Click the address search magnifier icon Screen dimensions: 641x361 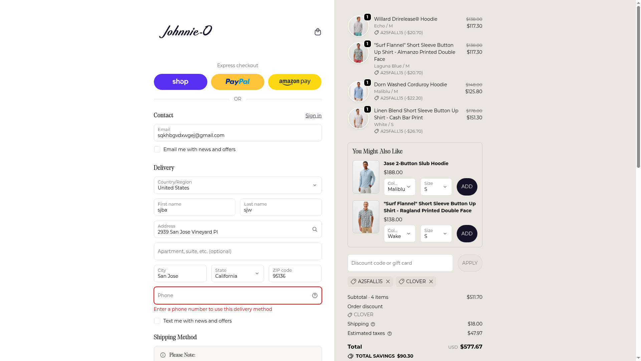(314, 229)
